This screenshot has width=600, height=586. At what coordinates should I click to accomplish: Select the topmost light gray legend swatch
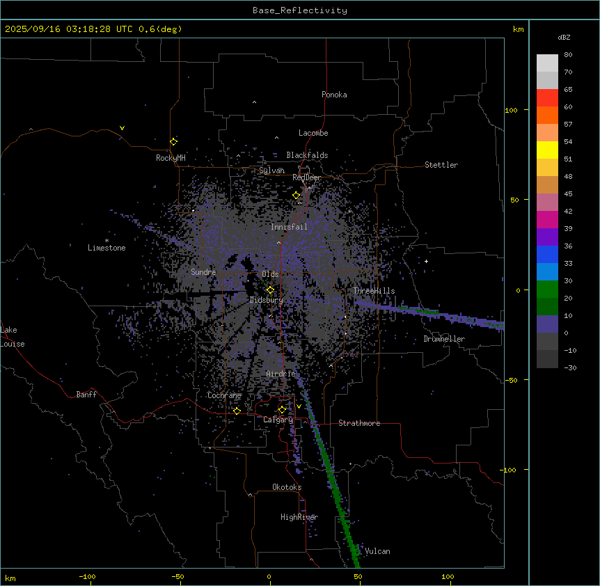[547, 63]
